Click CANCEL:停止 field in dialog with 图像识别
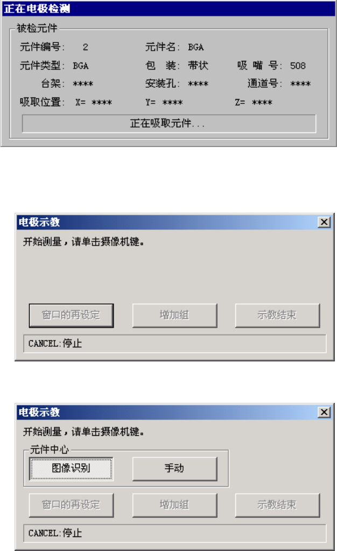 tap(174, 533)
